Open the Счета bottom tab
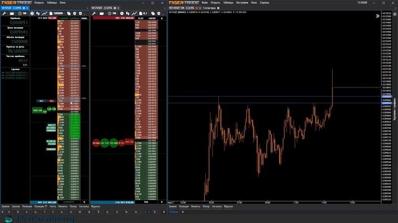 point(53,206)
